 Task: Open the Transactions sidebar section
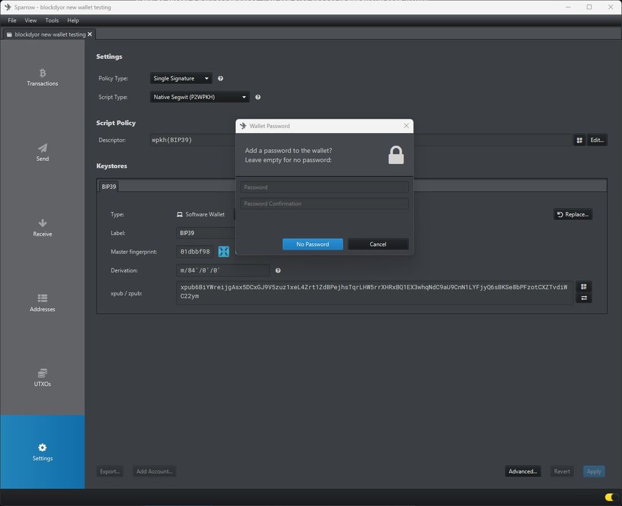coord(42,77)
